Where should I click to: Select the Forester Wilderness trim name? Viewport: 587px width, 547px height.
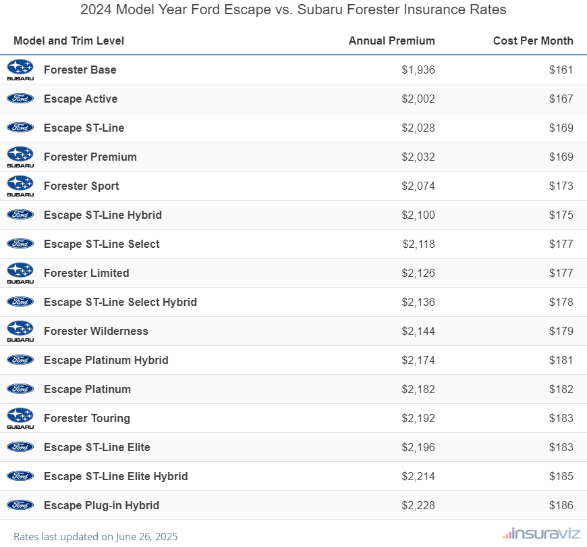click(x=96, y=331)
